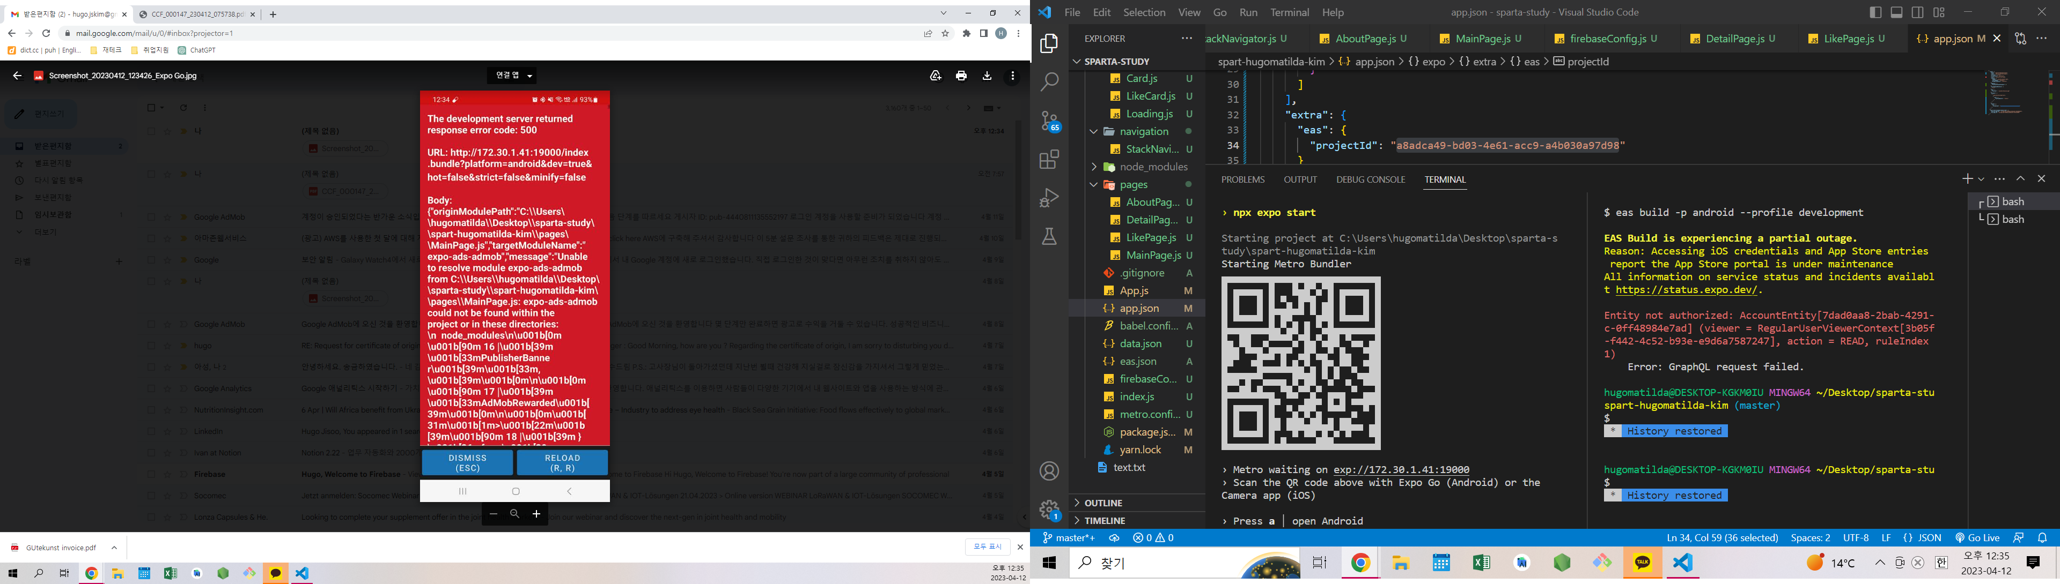Image resolution: width=2060 pixels, height=584 pixels.
Task: Open editor more actions ellipsis in tab bar
Action: 2042,39
